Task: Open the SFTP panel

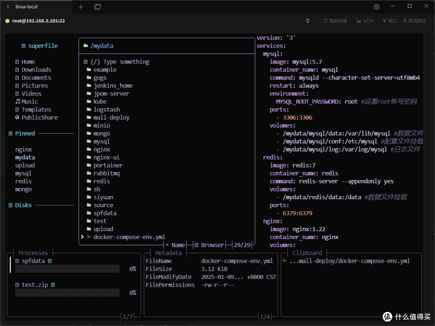Action: 365,21
